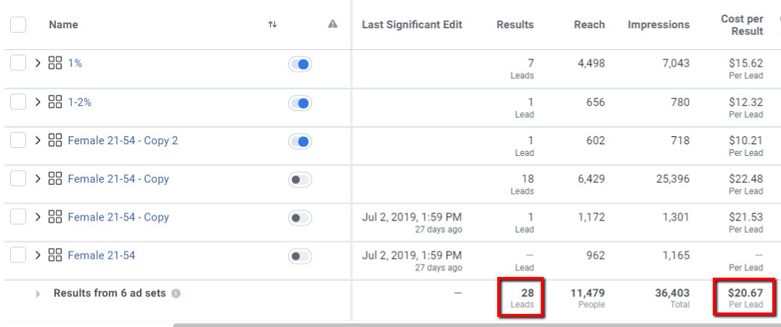The width and height of the screenshot is (781, 327).
Task: Sort by the Results column header
Action: pos(515,25)
